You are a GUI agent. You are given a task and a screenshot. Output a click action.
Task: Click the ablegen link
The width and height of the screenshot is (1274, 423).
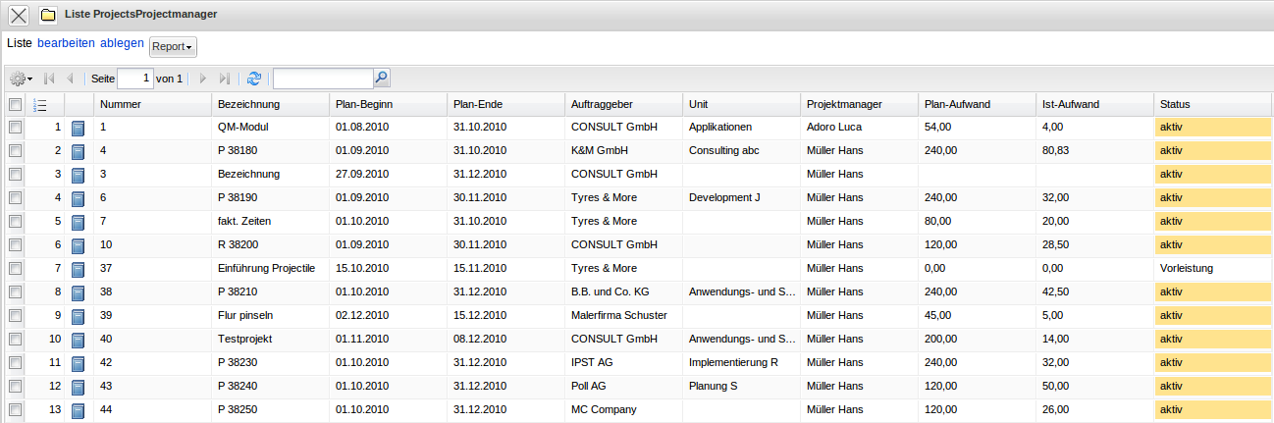(x=122, y=44)
